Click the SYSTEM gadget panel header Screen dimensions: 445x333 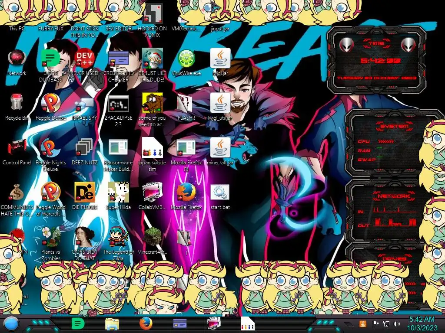click(x=394, y=126)
